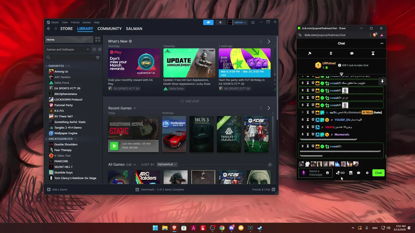
Task: Switch library to grid collections view
Action: (x=98, y=39)
